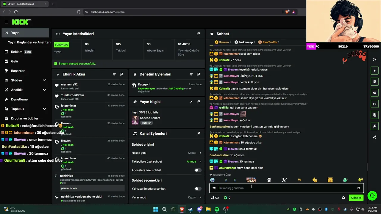The height and width of the screenshot is (214, 381).
Task: Open Brave Shields icon in address bar
Action: (287, 12)
